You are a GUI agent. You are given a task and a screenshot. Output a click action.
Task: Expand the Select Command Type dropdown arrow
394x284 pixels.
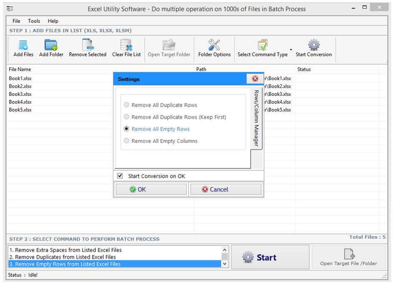point(291,49)
